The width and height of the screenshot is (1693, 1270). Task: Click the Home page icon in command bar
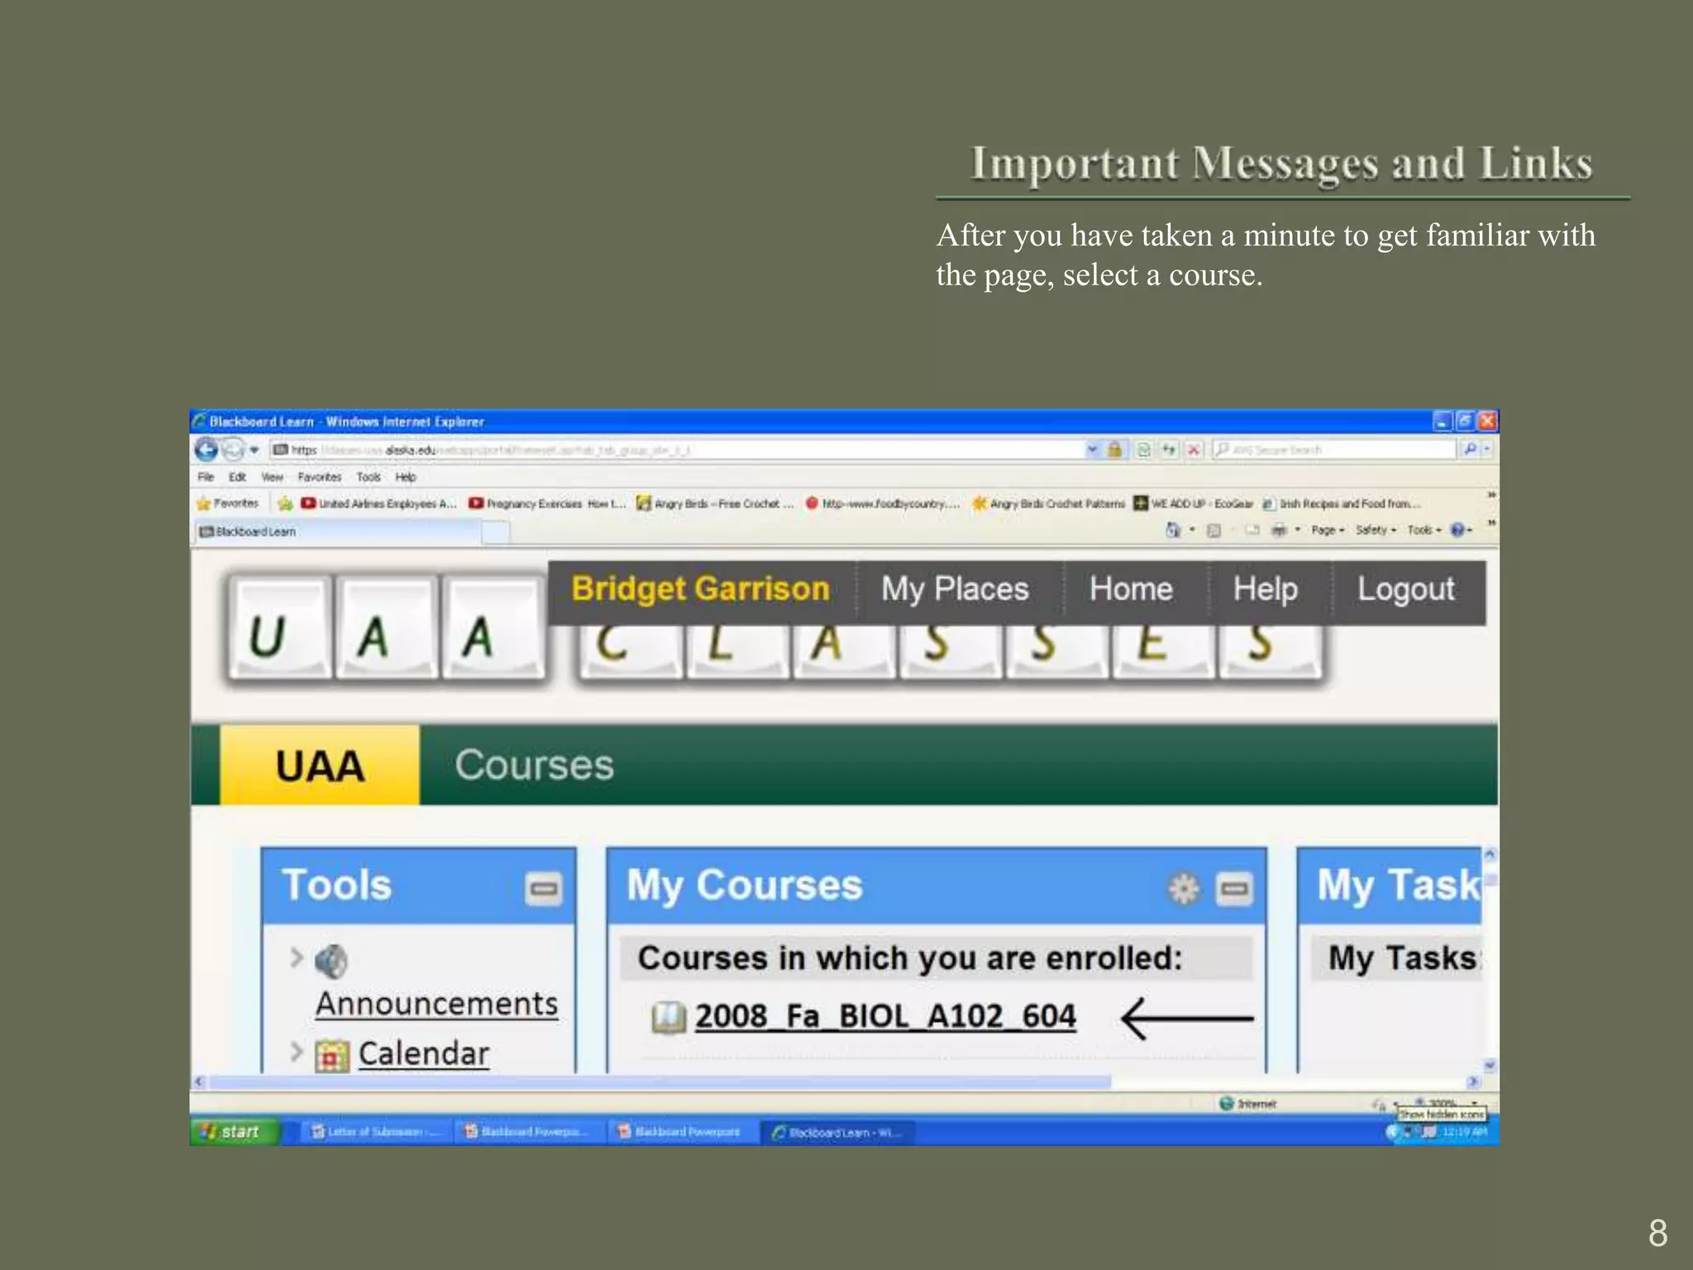click(1172, 530)
